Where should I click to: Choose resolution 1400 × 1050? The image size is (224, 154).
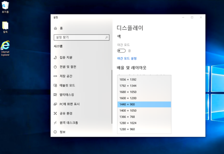[144, 111]
